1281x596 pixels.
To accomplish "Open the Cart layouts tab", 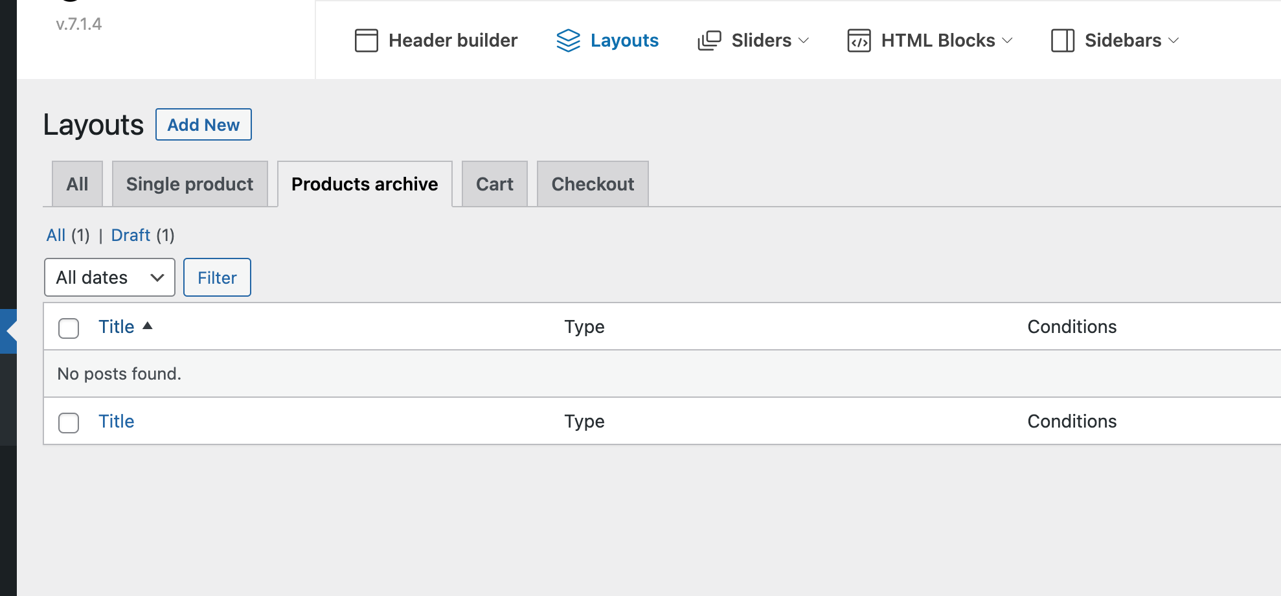I will [494, 184].
